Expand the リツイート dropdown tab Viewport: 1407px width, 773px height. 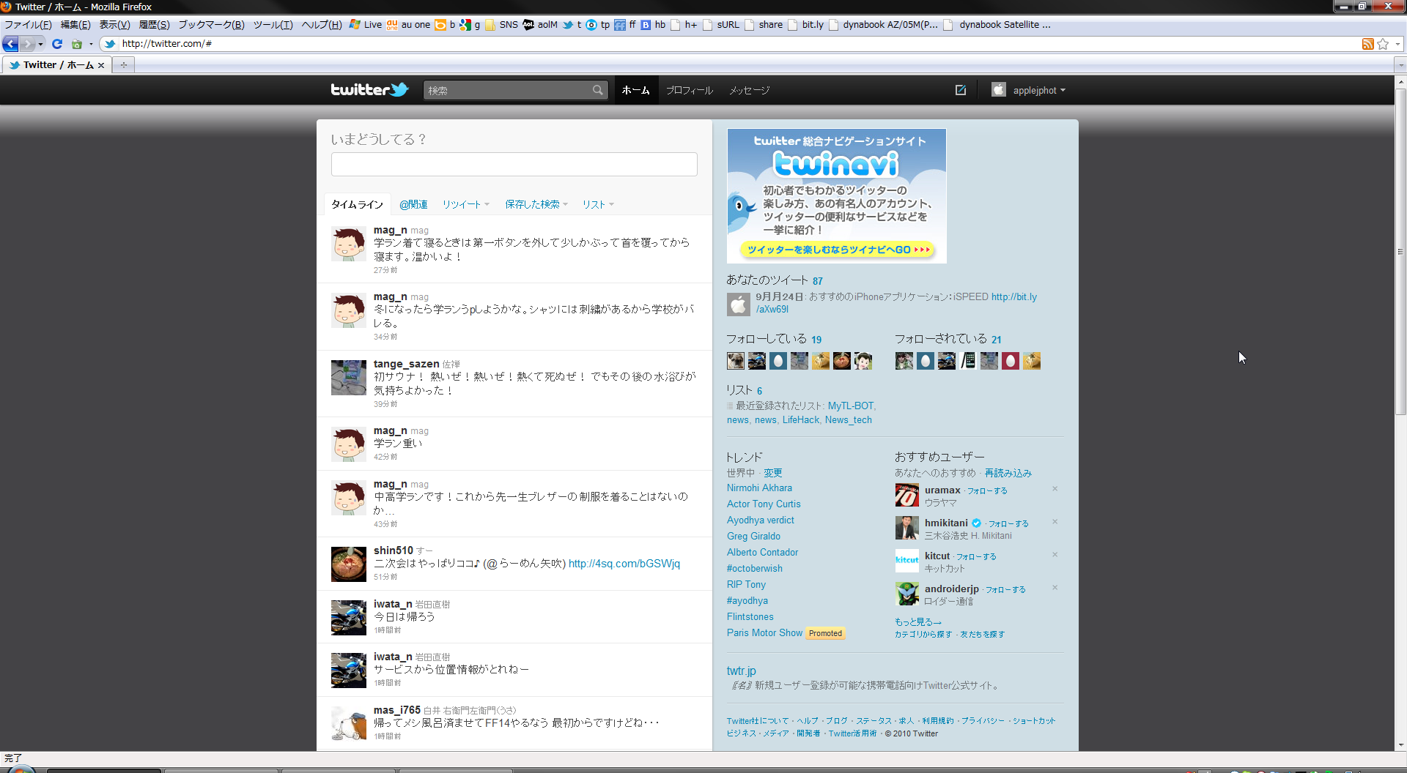click(465, 205)
